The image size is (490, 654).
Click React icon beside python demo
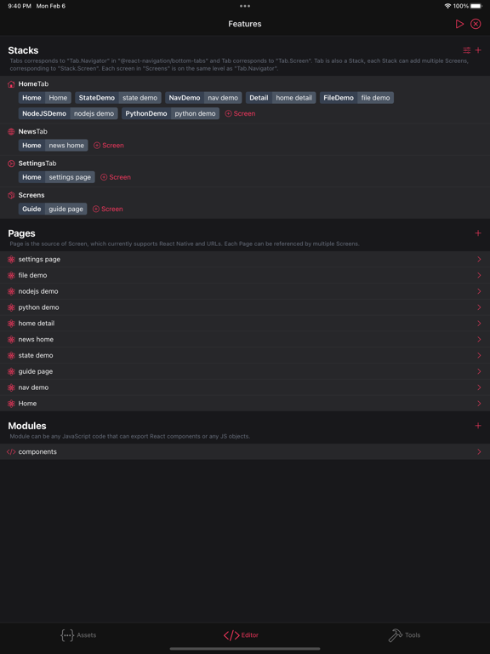click(11, 307)
